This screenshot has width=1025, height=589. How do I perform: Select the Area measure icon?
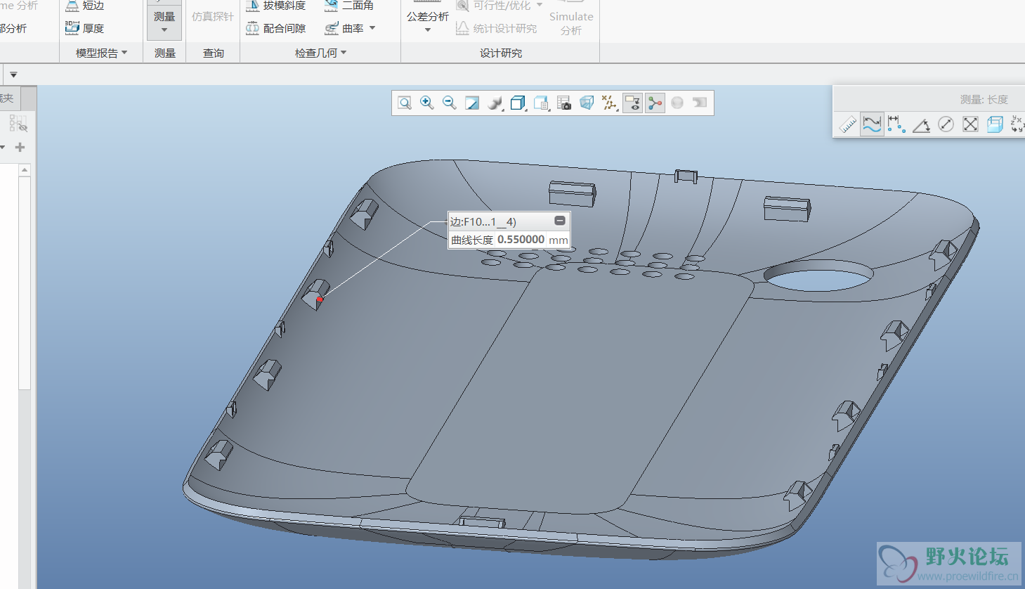[x=970, y=124]
